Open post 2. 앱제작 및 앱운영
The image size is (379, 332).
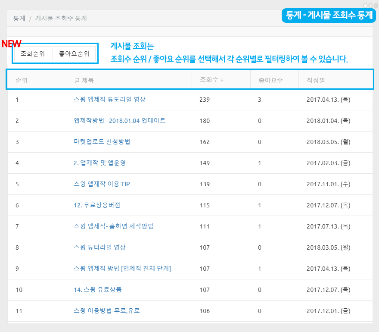[99, 163]
